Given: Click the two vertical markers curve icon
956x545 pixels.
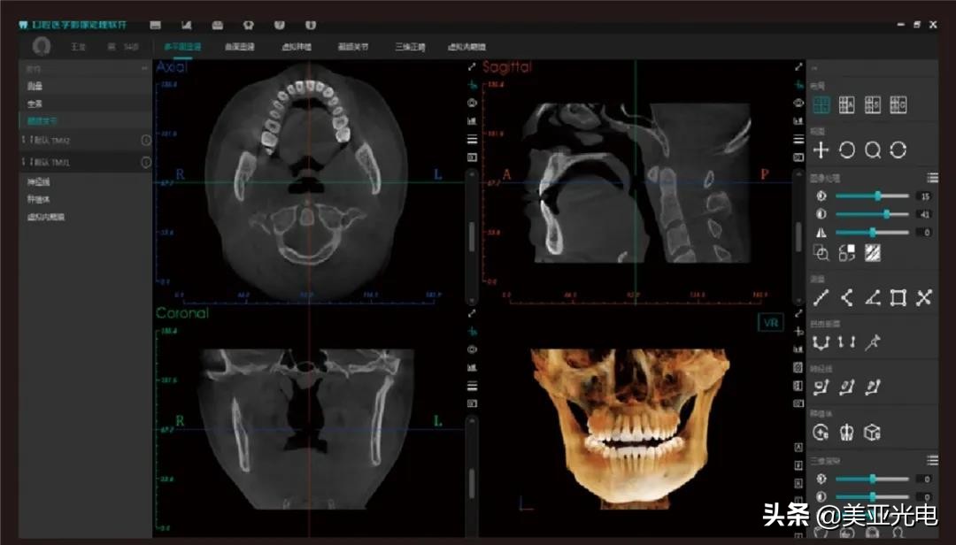Looking at the screenshot, I should click(x=847, y=342).
